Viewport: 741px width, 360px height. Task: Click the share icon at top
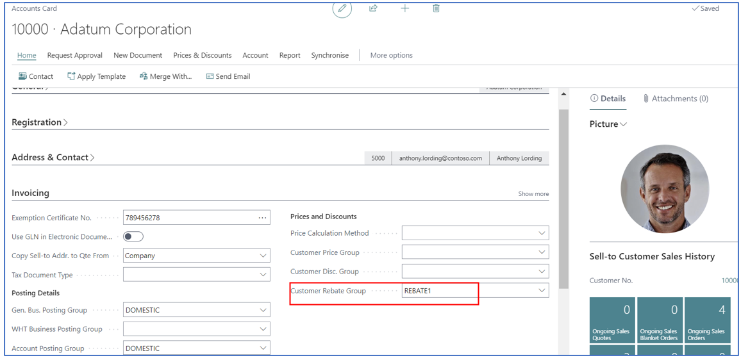coord(373,8)
